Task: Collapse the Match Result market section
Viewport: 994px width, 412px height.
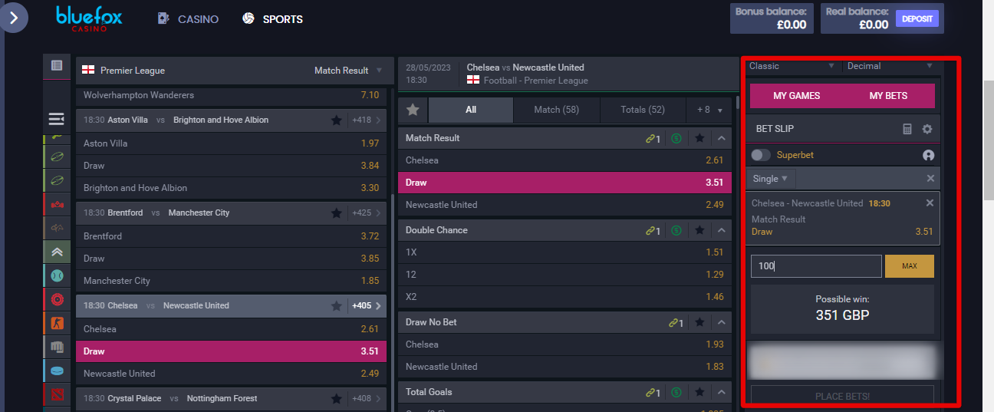Action: click(722, 138)
